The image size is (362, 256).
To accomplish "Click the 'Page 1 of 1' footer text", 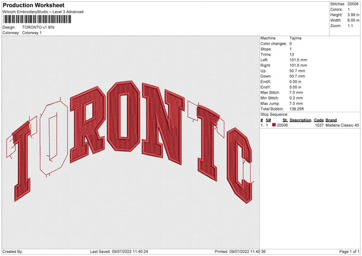I will (349, 252).
